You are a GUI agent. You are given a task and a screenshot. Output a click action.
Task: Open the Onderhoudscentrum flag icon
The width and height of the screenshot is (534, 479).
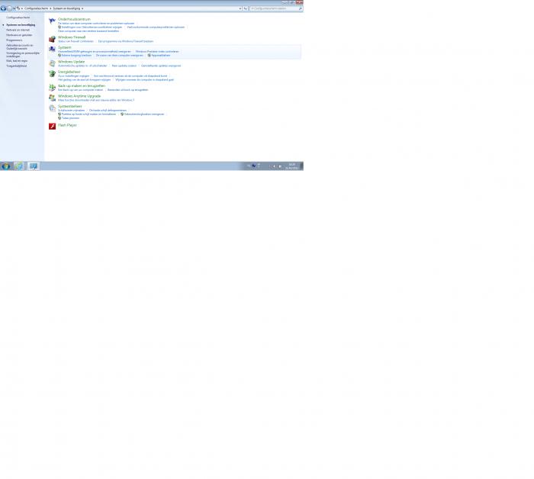point(52,21)
